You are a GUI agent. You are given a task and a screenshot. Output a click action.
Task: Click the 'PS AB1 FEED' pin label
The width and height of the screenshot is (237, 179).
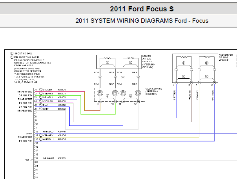25,99
